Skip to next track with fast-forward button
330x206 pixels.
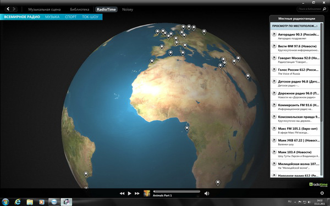point(137,193)
